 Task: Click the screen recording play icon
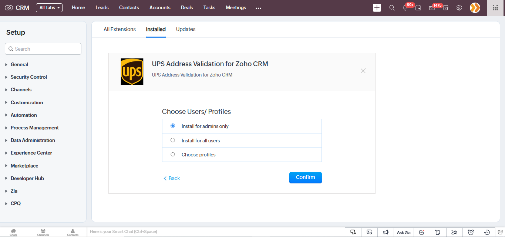point(369,232)
